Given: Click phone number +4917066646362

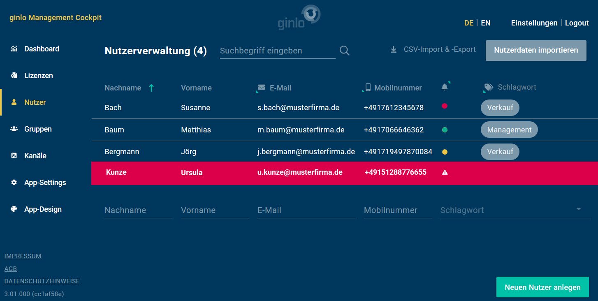Looking at the screenshot, I should pos(394,130).
